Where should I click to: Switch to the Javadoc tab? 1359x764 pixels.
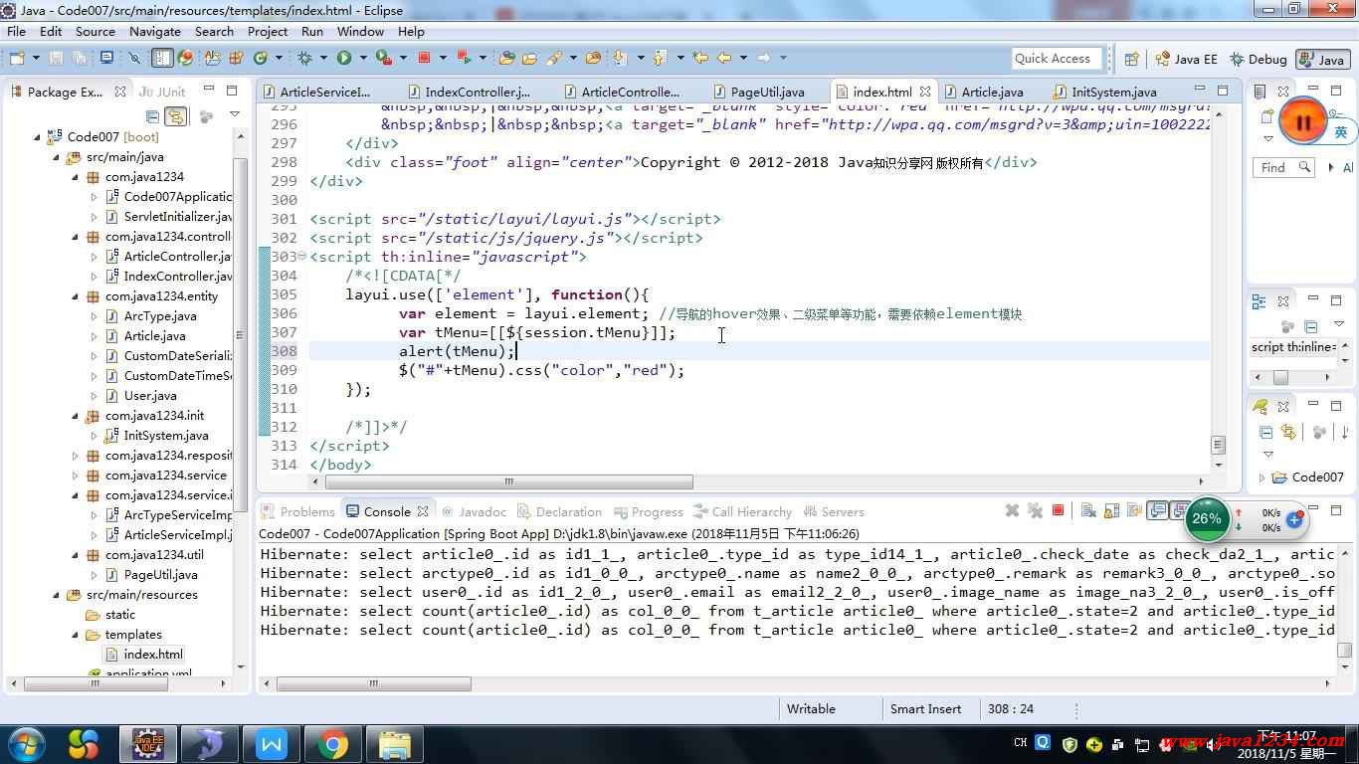click(x=474, y=511)
